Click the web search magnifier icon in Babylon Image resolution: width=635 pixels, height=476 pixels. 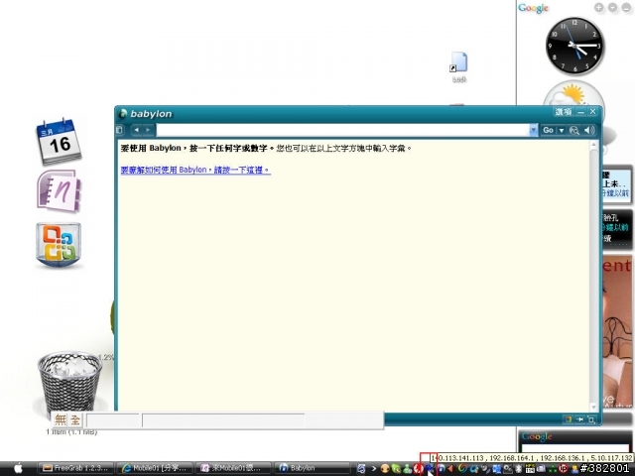click(573, 130)
